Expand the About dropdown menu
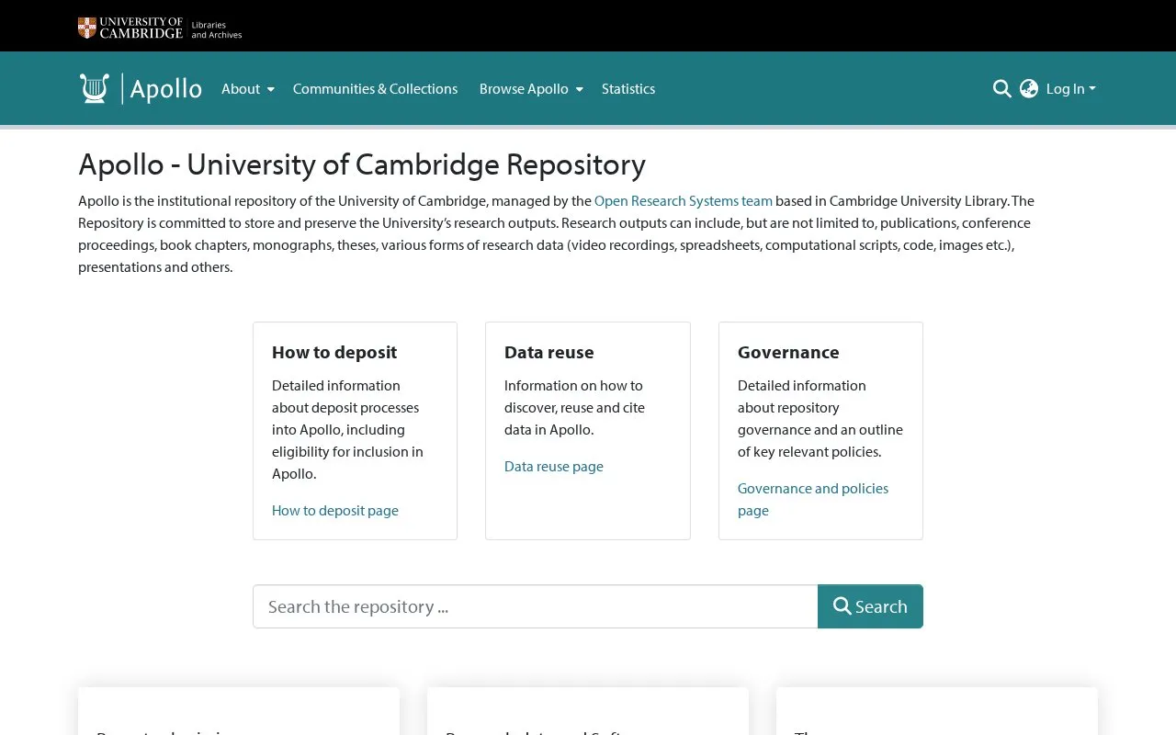The image size is (1176, 735). 247,89
